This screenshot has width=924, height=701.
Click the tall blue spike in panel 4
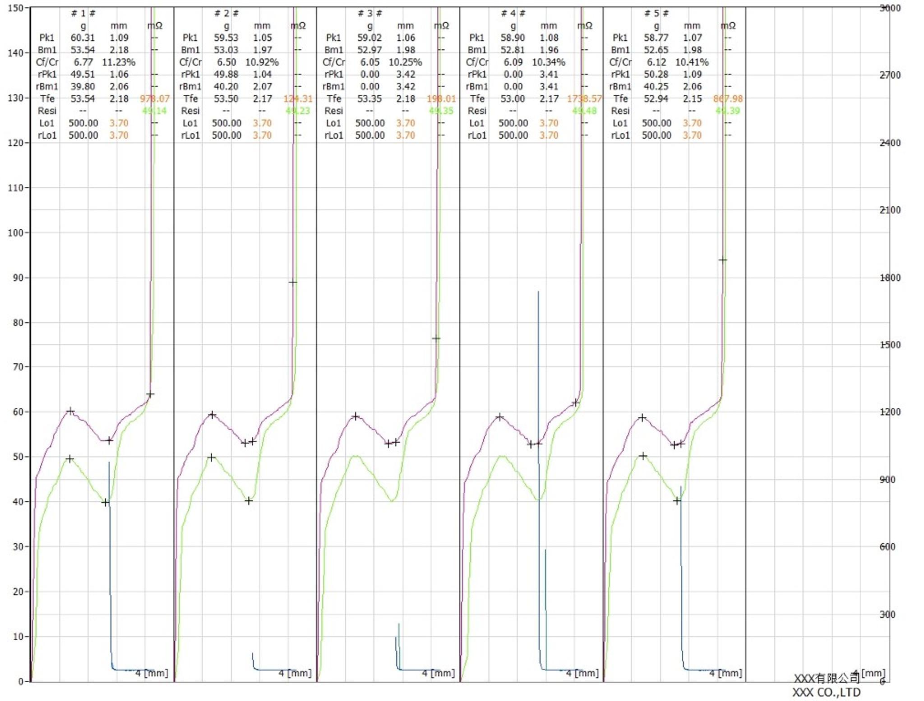[538, 361]
